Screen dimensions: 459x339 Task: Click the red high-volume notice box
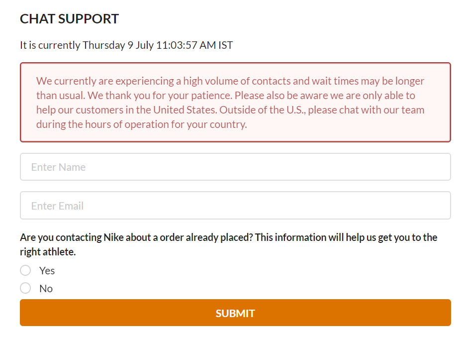pyautogui.click(x=235, y=102)
